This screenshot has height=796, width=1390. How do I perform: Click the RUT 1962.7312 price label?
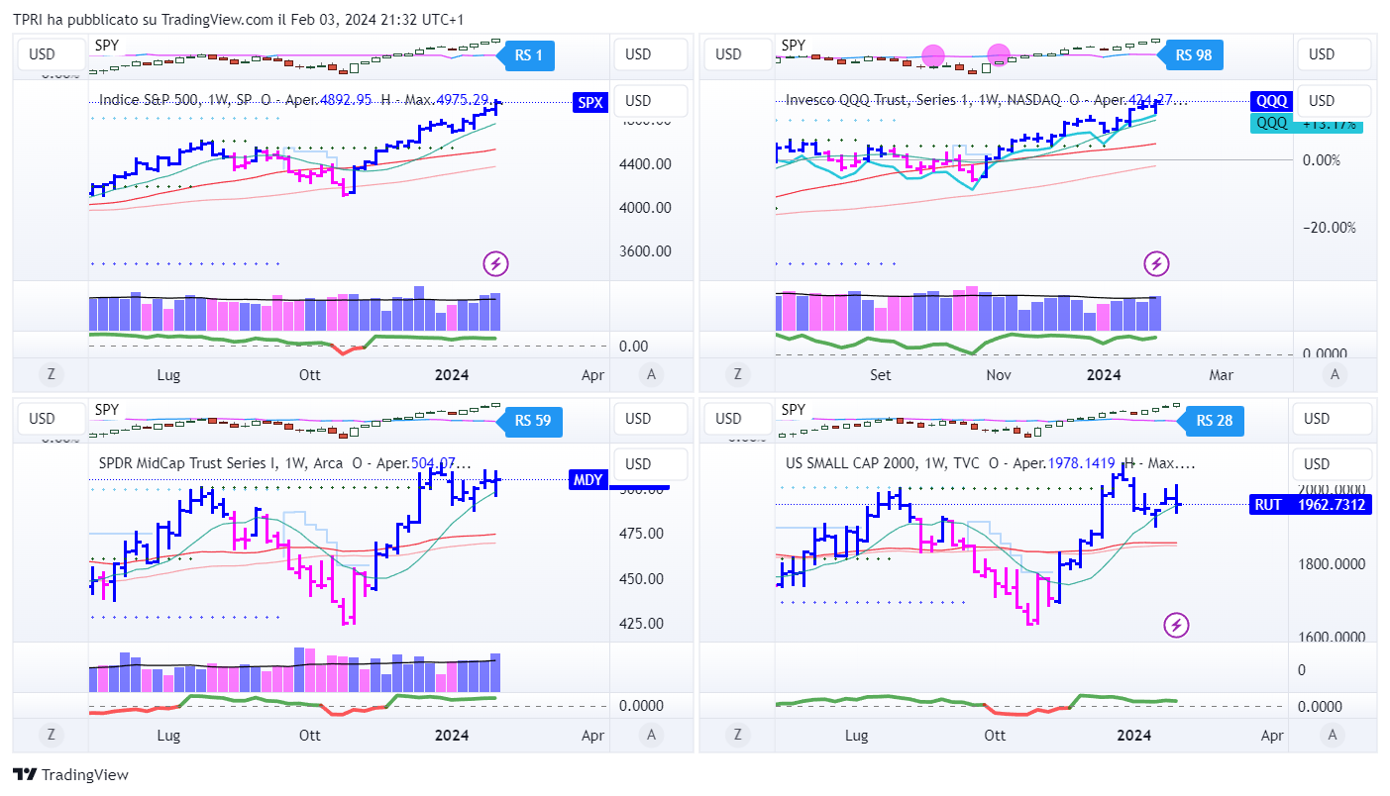(1310, 505)
